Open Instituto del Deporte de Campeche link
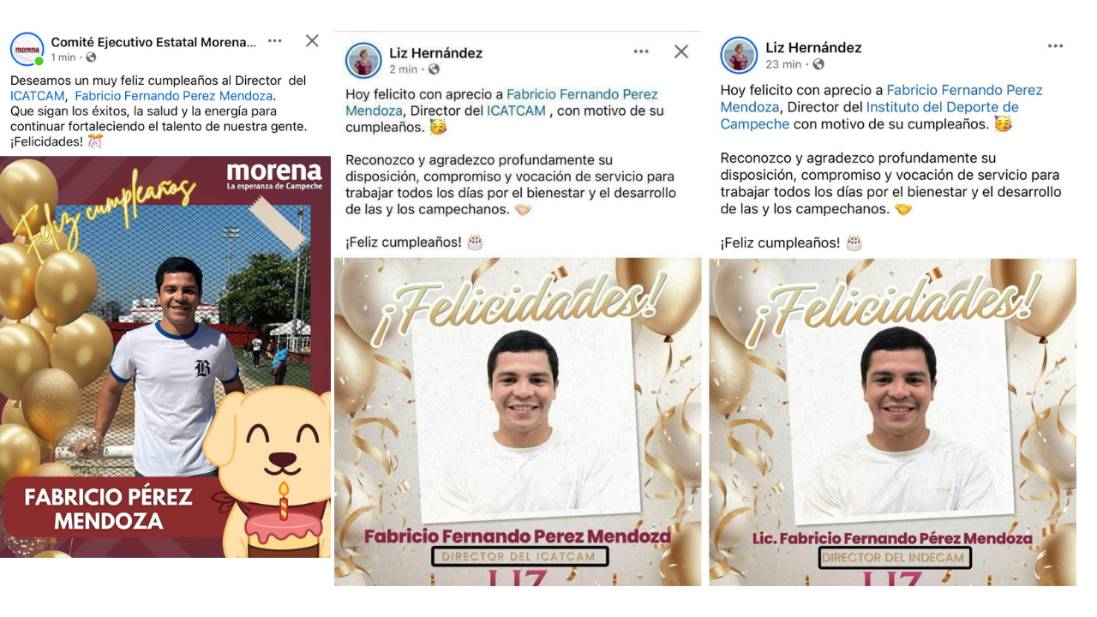Viewport: 1097px width, 617px height. point(869,116)
